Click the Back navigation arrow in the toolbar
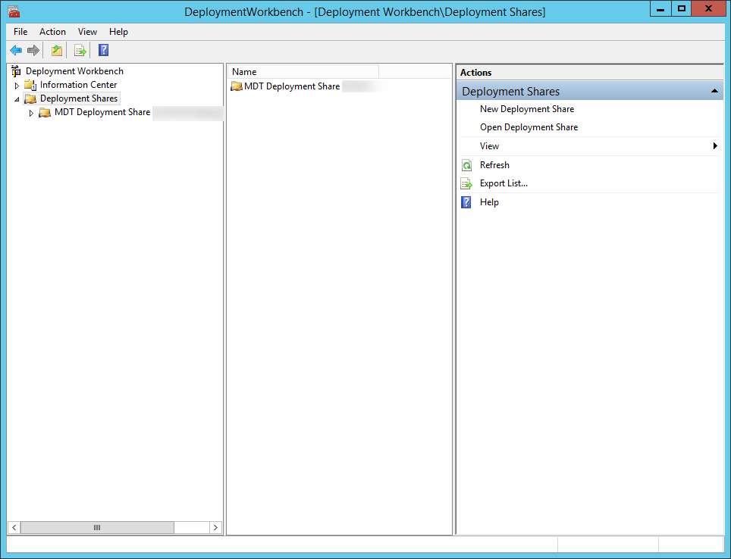This screenshot has height=559, width=731. pyautogui.click(x=16, y=50)
